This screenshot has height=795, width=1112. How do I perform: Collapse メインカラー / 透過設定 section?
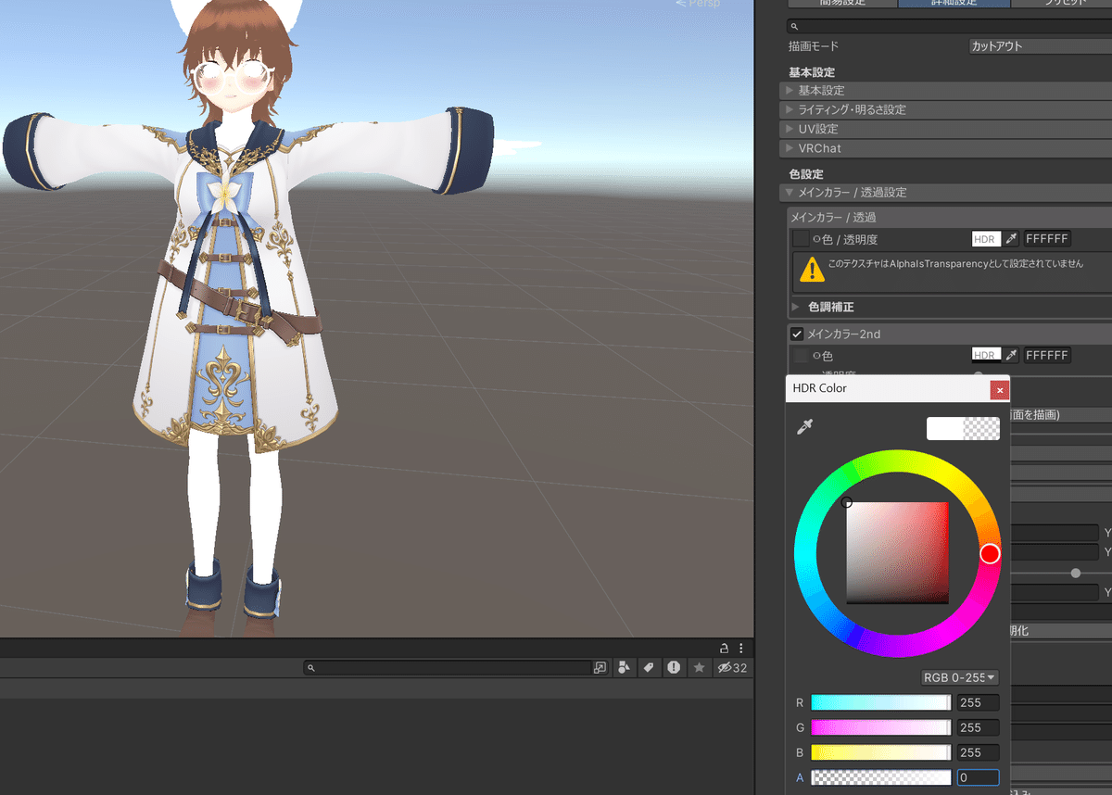(x=945, y=193)
